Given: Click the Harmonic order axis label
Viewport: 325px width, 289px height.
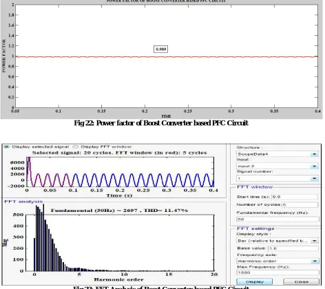Looking at the screenshot, I should 119,279.
